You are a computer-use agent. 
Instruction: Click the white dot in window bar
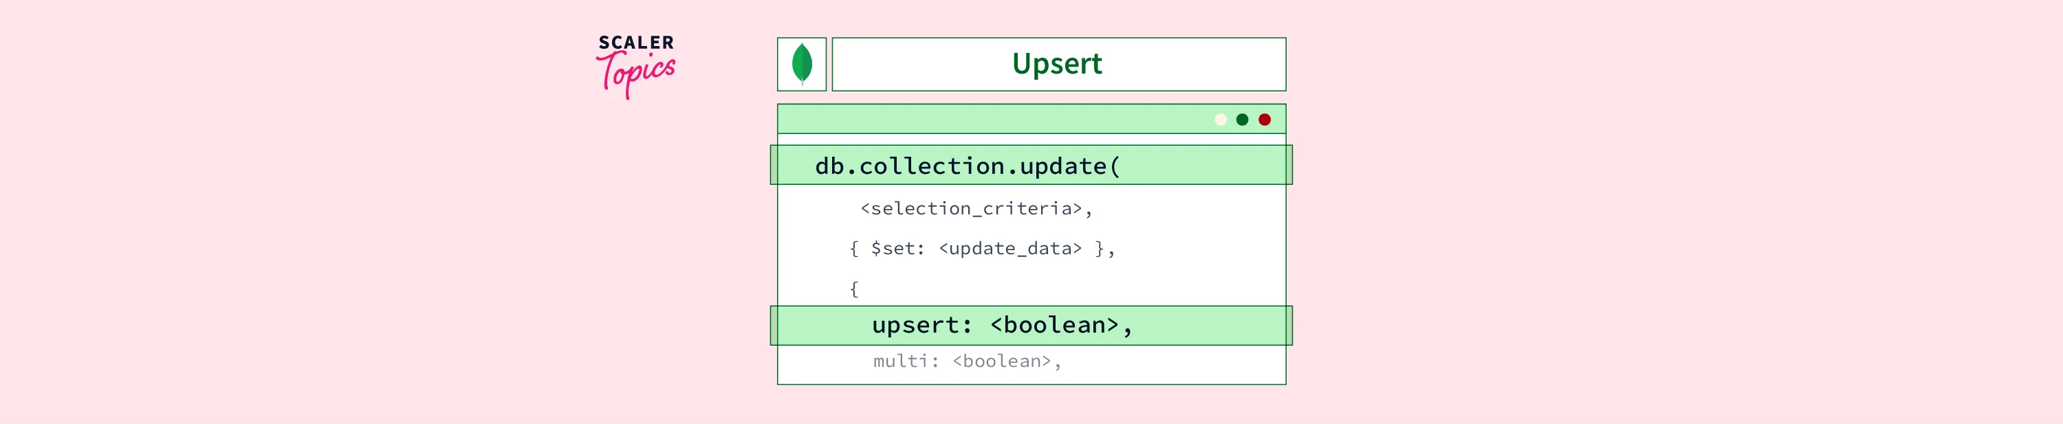pos(1221,120)
